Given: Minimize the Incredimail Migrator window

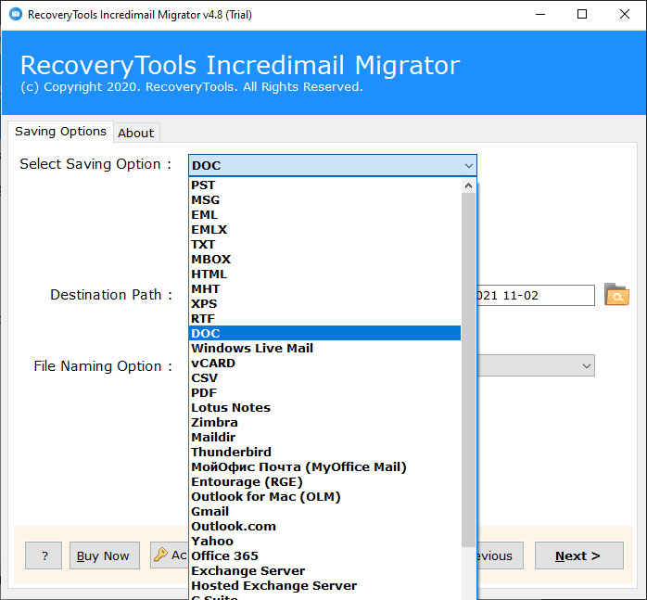Looking at the screenshot, I should (540, 15).
